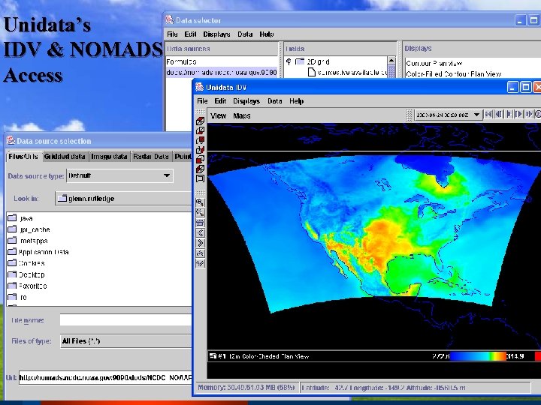
Task: Click the folder icon next to java
Action: point(12,218)
